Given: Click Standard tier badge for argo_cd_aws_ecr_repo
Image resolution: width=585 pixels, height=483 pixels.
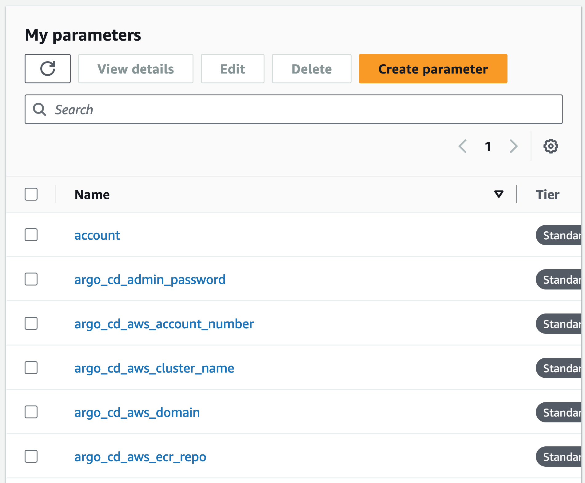Looking at the screenshot, I should pyautogui.click(x=559, y=457).
